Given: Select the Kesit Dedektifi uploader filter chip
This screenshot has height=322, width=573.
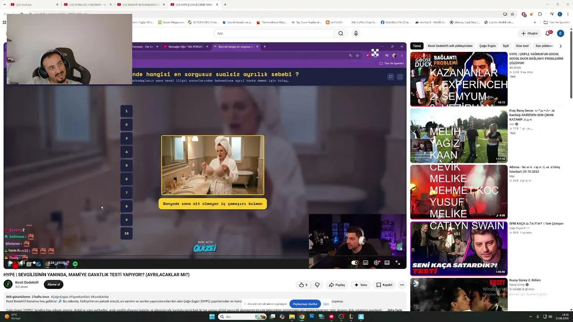Looking at the screenshot, I should click(450, 46).
